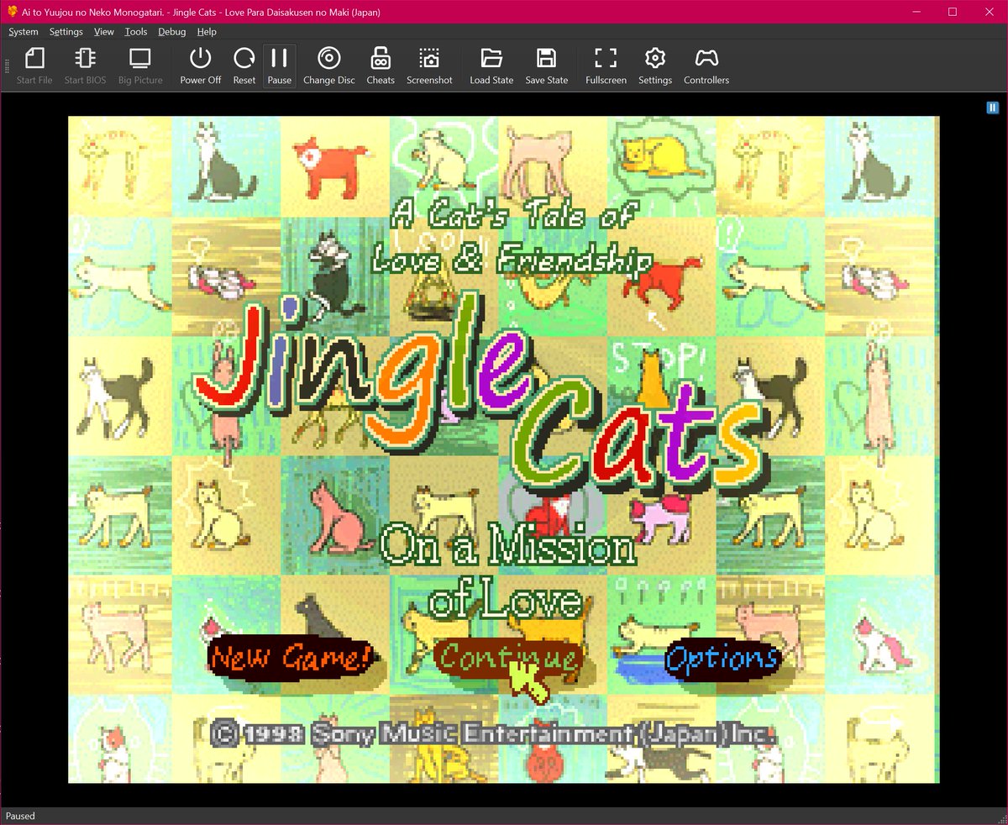Power off the emulated console
The width and height of the screenshot is (1008, 825).
[201, 66]
